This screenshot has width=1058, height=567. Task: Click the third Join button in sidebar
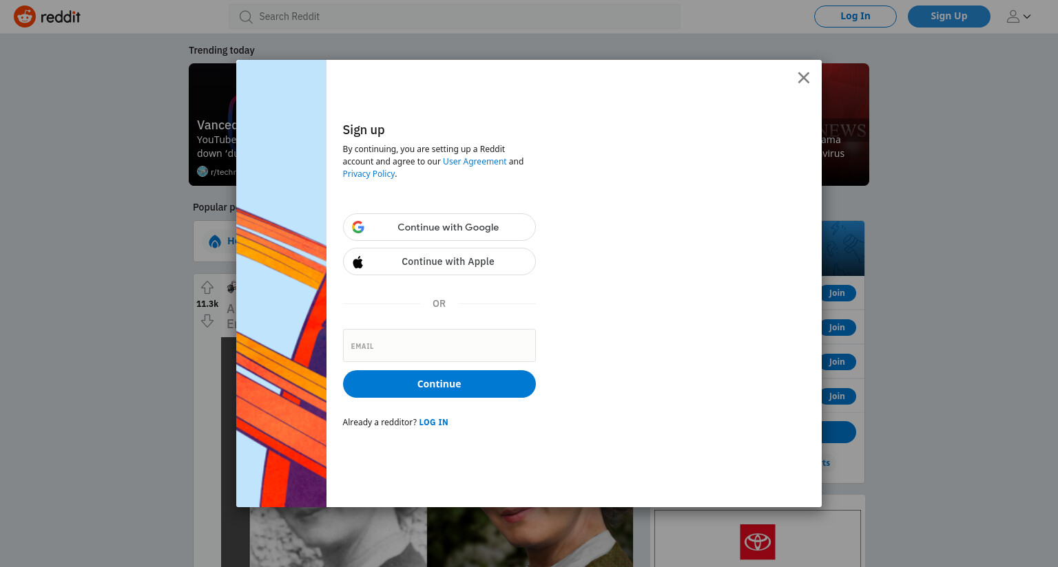(837, 362)
